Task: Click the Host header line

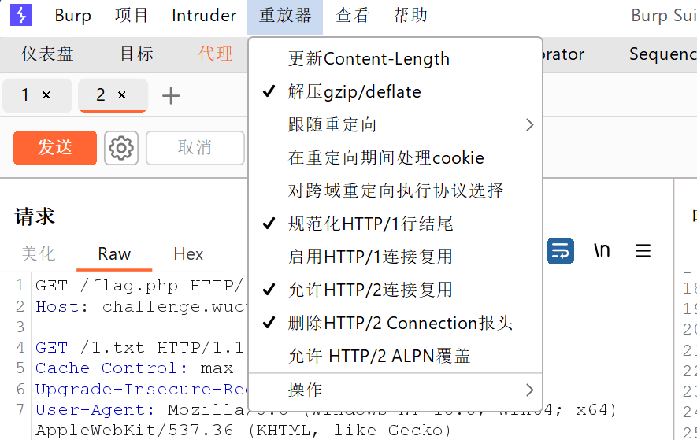Action: pos(139,307)
